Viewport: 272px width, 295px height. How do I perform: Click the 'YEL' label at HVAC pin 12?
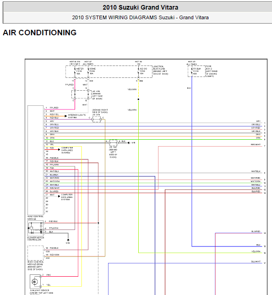point(52,144)
